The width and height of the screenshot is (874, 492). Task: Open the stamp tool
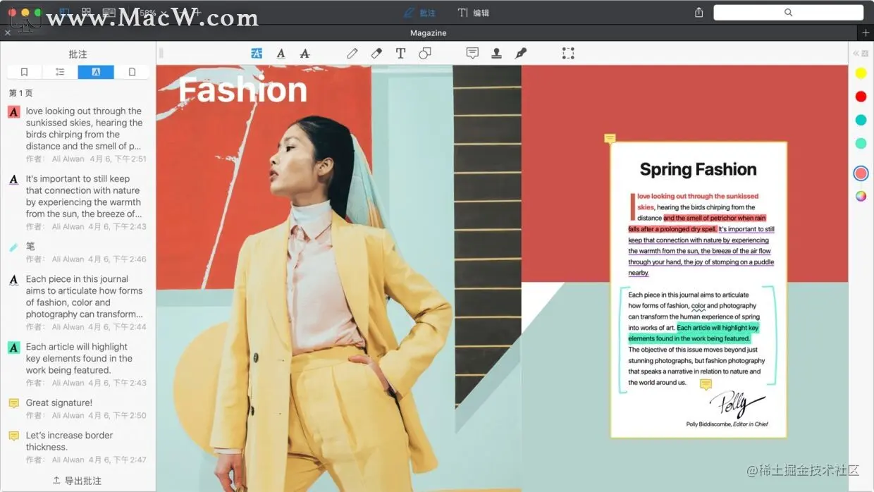pos(496,54)
